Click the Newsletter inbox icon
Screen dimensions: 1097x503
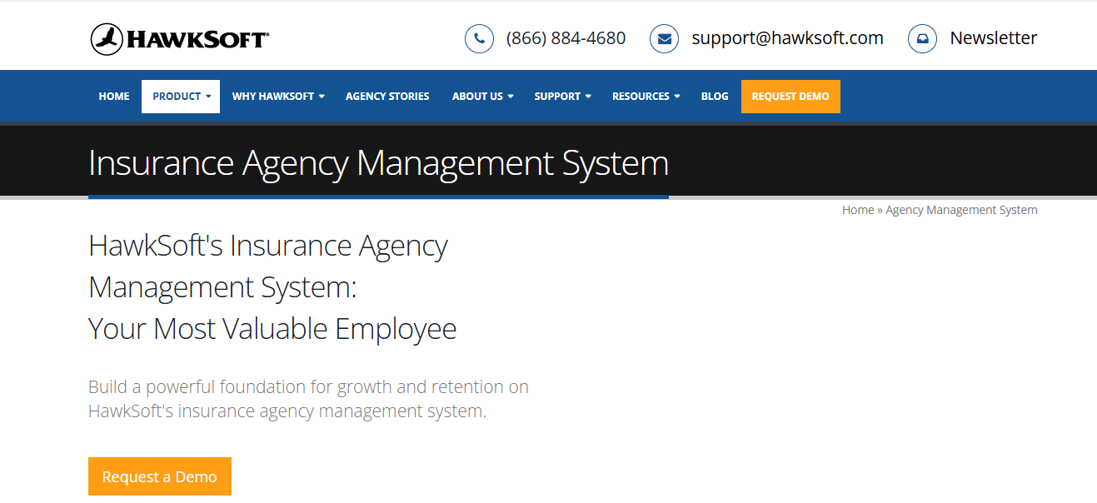[922, 38]
